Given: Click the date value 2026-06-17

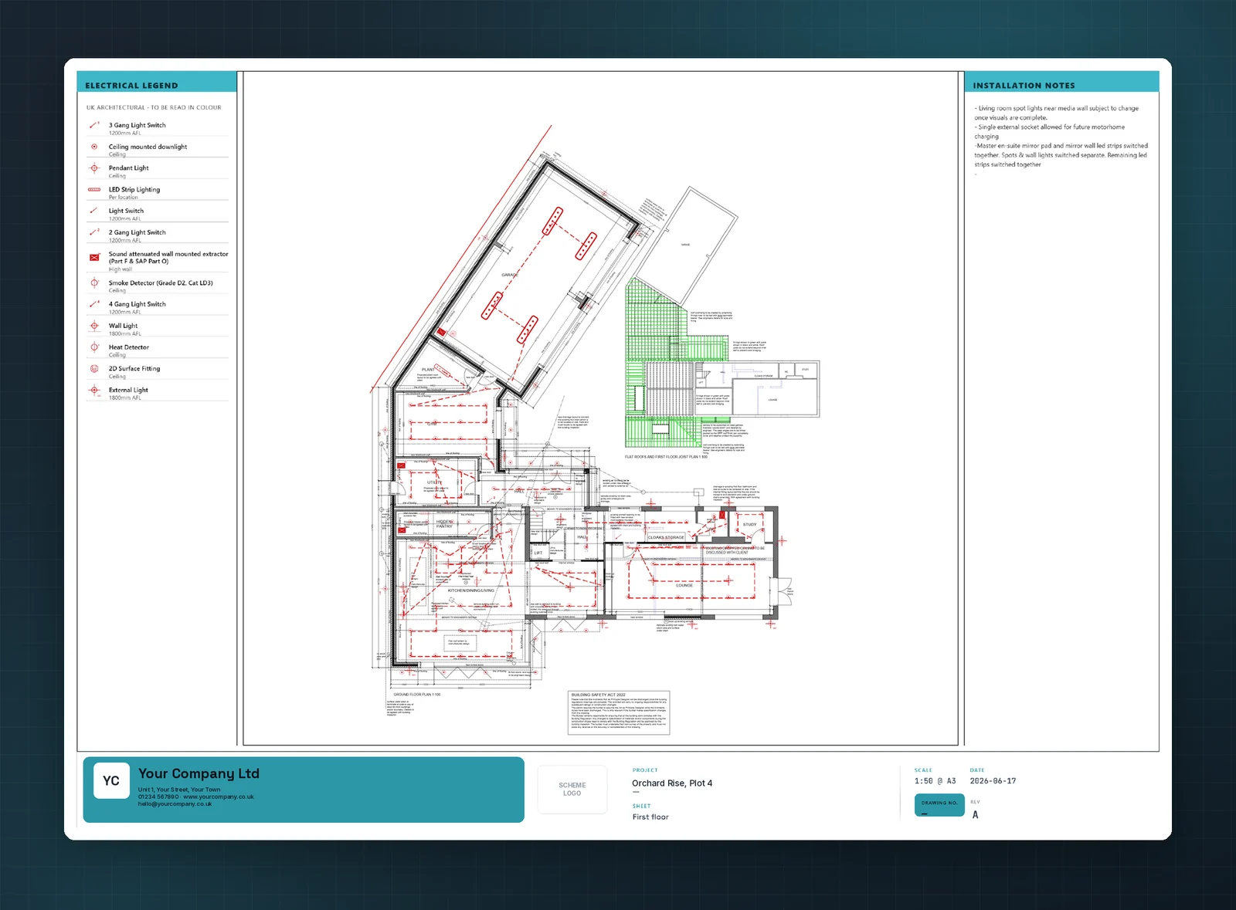Looking at the screenshot, I should click(x=993, y=781).
